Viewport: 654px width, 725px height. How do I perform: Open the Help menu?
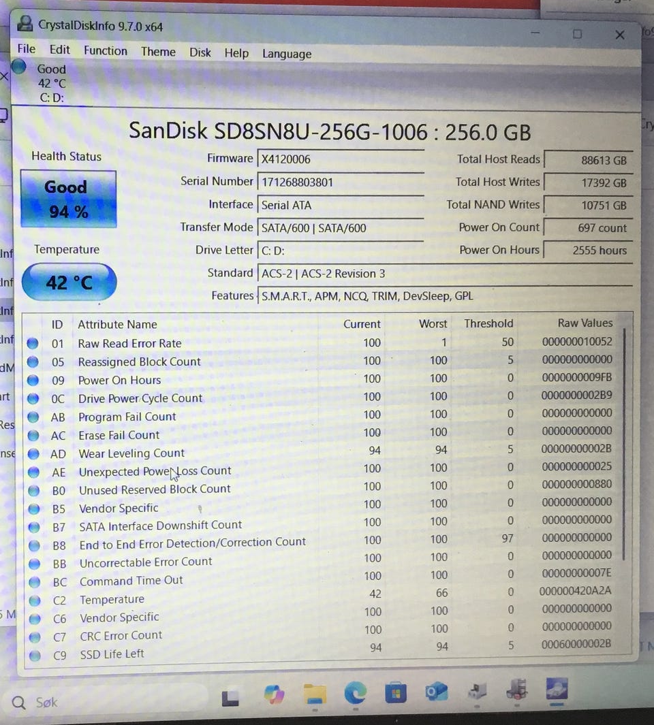click(236, 53)
